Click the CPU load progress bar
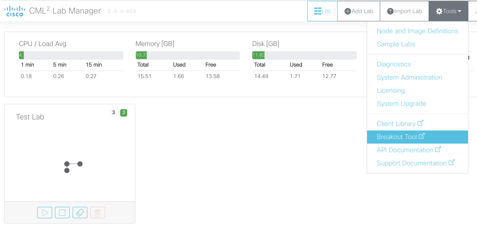Viewport: 477px width, 231px height. click(x=71, y=55)
